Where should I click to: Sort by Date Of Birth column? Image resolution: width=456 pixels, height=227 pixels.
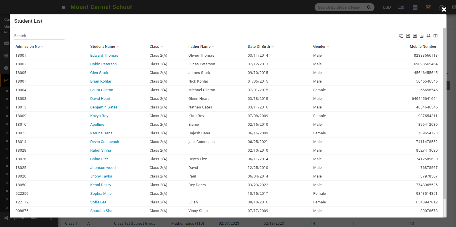pos(259,47)
